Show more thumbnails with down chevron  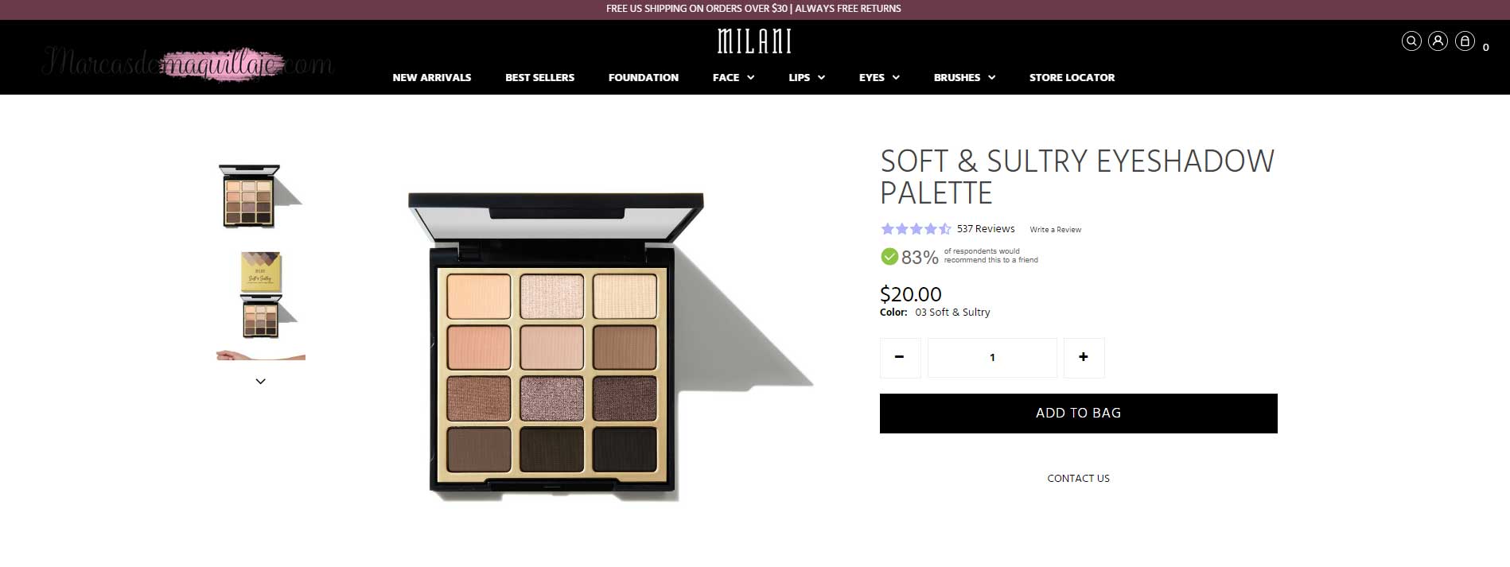[260, 382]
